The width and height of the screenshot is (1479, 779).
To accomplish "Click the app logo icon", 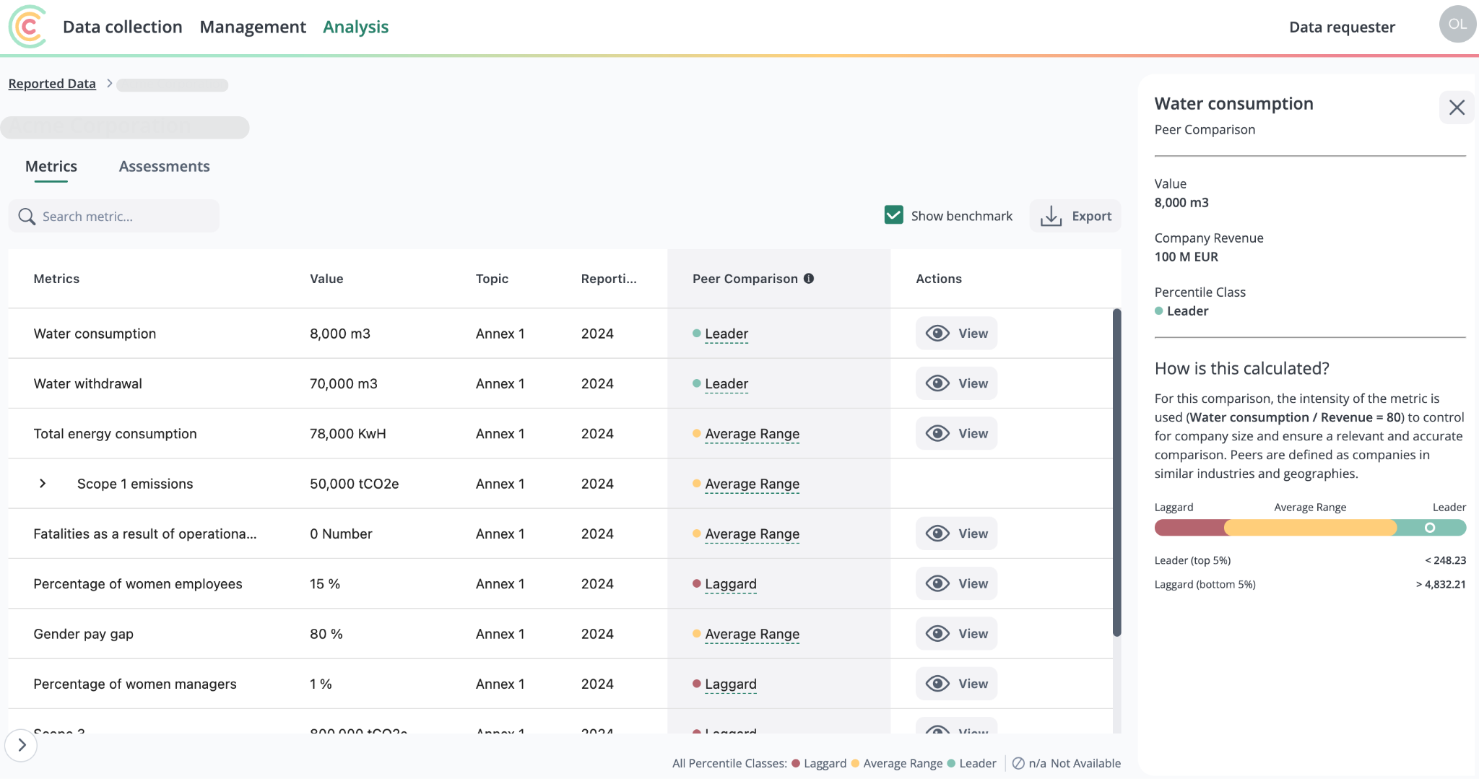I will coord(27,27).
